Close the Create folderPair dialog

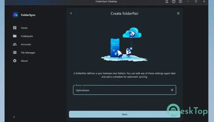[x=178, y=13]
